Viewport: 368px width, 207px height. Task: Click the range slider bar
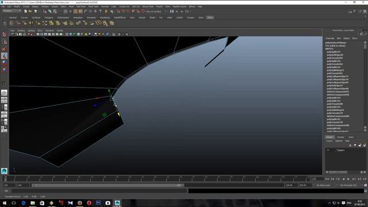tap(108, 185)
